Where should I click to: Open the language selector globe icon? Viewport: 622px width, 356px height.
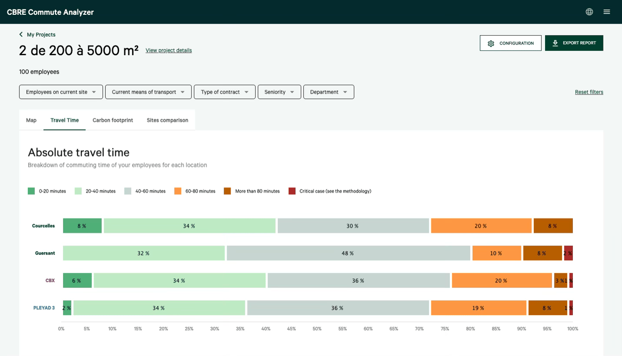coord(589,11)
